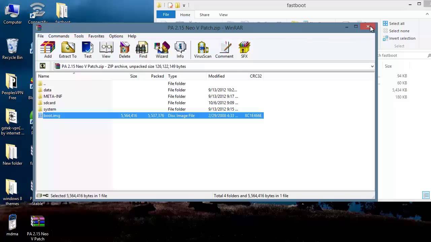Open the Explorer Home ribbon tab
The image size is (431, 242).
185,15
